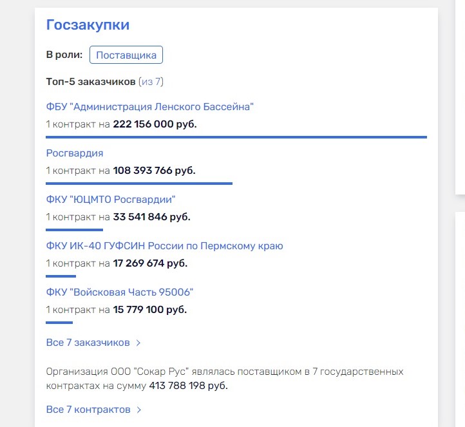Image resolution: width=465 pixels, height=427 pixels.
Task: Click the chevron next to Все 7 контрактов
Action: tap(138, 410)
